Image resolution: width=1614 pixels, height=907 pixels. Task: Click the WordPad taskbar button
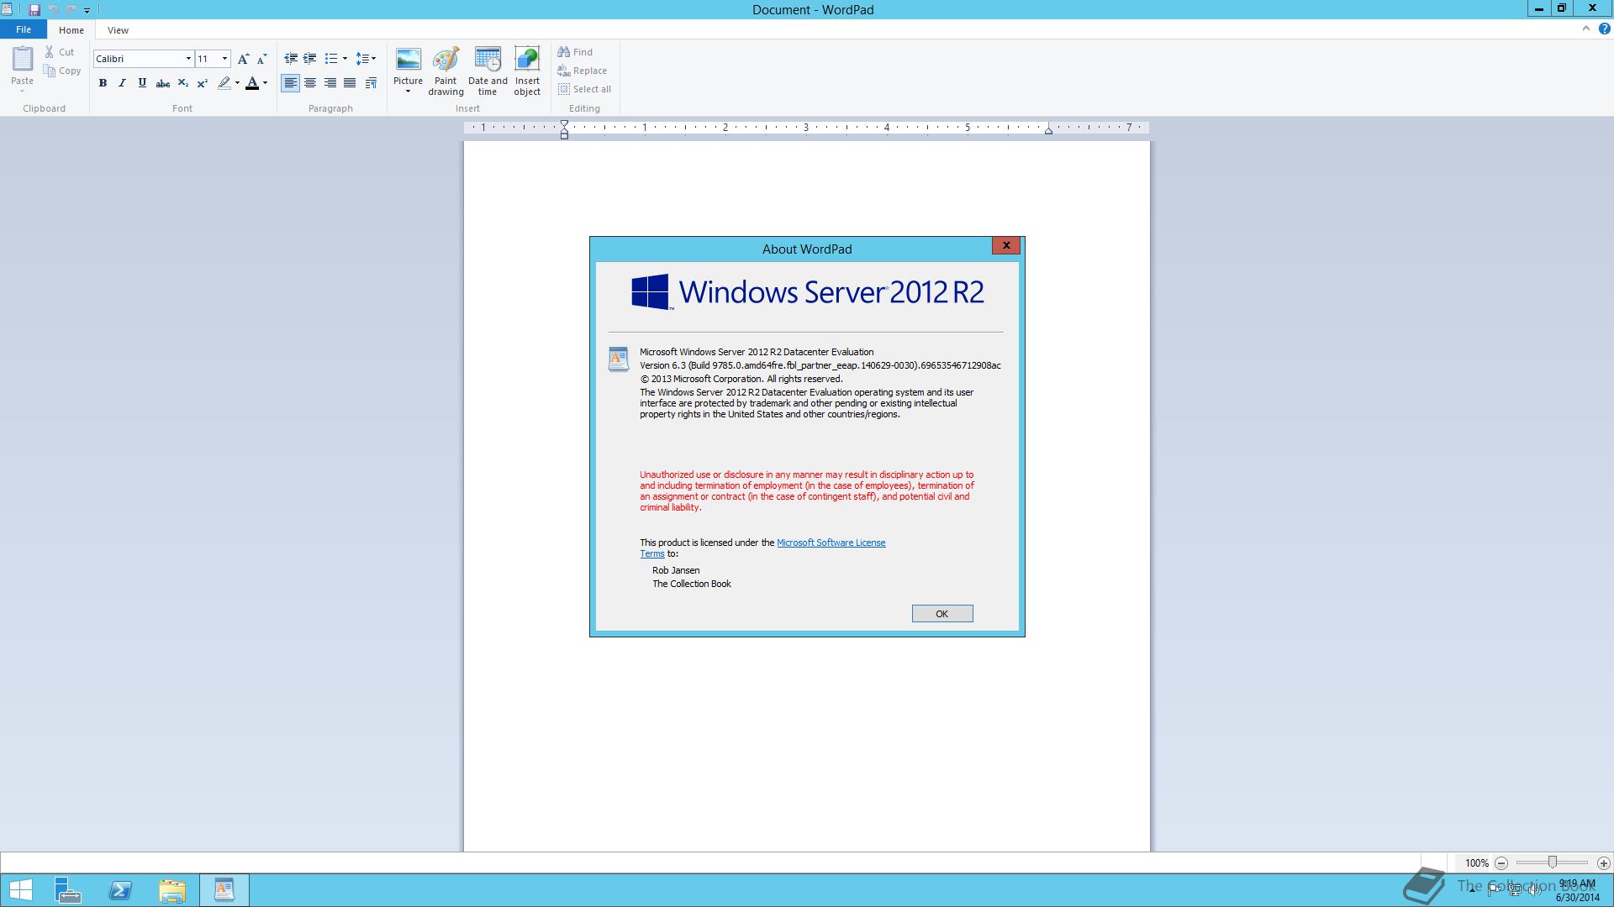[x=224, y=890]
